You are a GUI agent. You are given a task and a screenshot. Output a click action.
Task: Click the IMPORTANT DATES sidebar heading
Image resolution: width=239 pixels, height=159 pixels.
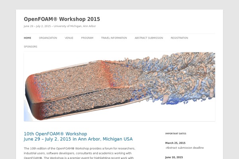[x=176, y=134]
